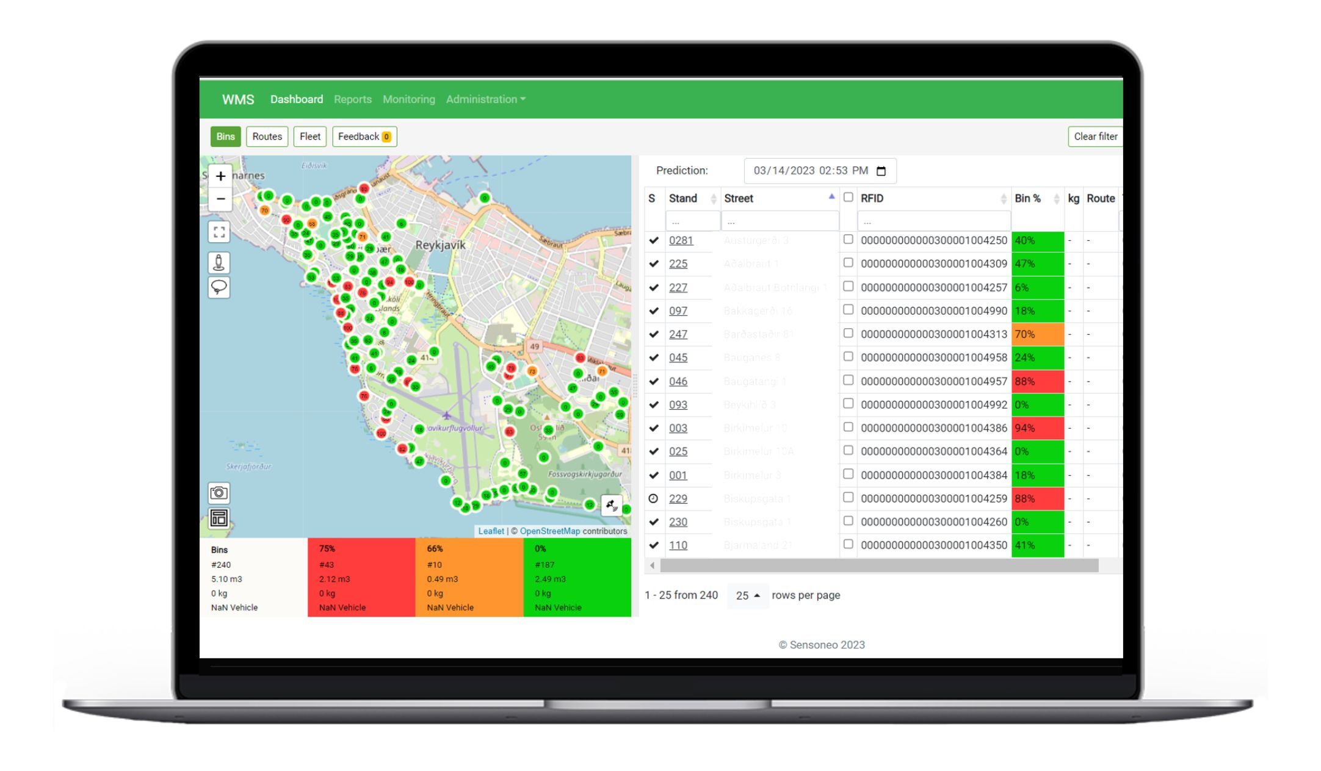The height and width of the screenshot is (771, 1321).
Task: Check the box for stand 0281
Action: [848, 239]
